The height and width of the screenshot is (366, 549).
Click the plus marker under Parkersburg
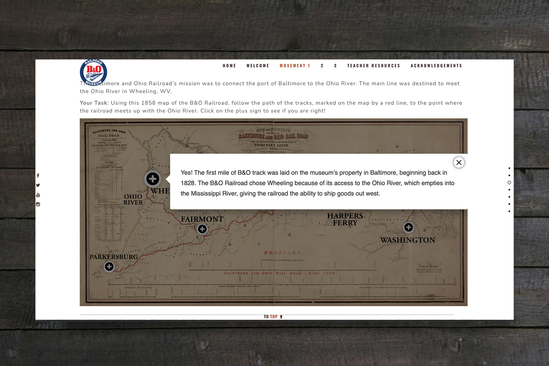109,266
